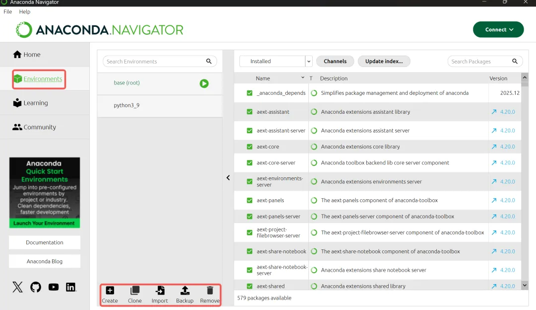Viewport: 536px width, 310px height.
Task: Go to the Home tab
Action: pyautogui.click(x=45, y=55)
